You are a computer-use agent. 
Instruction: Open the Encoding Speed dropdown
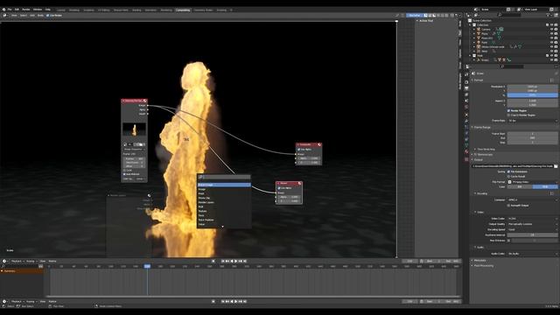click(533, 229)
